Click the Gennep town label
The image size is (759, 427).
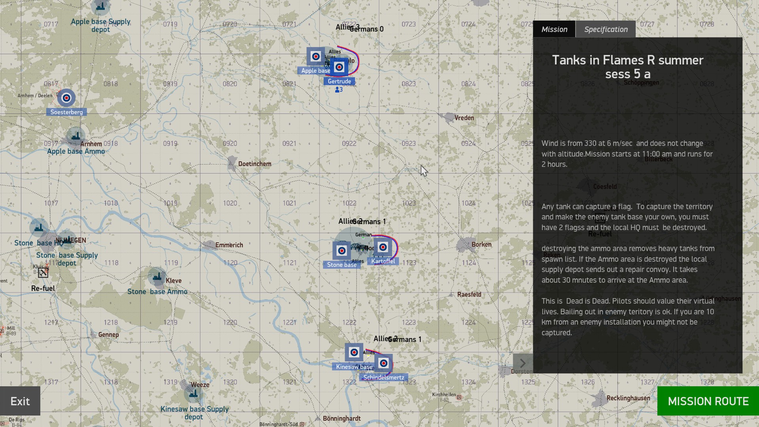108,335
